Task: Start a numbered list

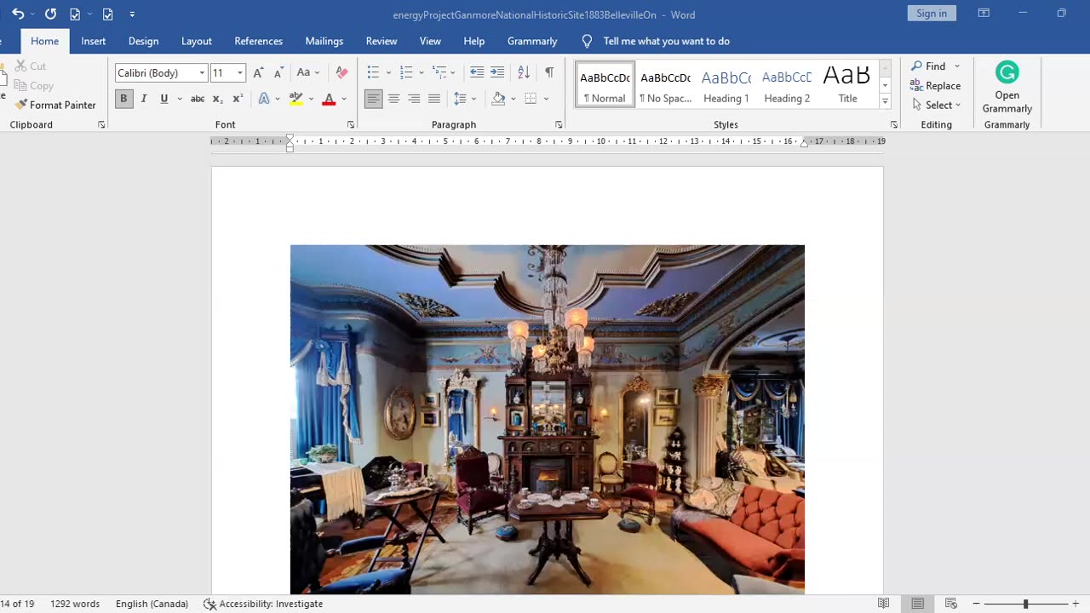Action: pos(406,73)
